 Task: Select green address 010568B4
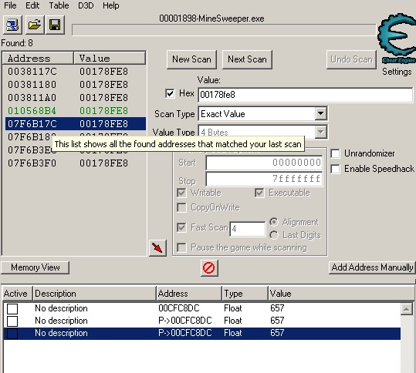tap(76, 111)
